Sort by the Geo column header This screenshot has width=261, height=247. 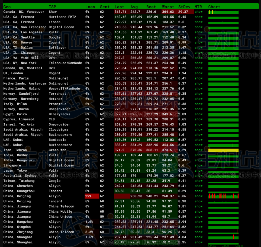(x=7, y=7)
